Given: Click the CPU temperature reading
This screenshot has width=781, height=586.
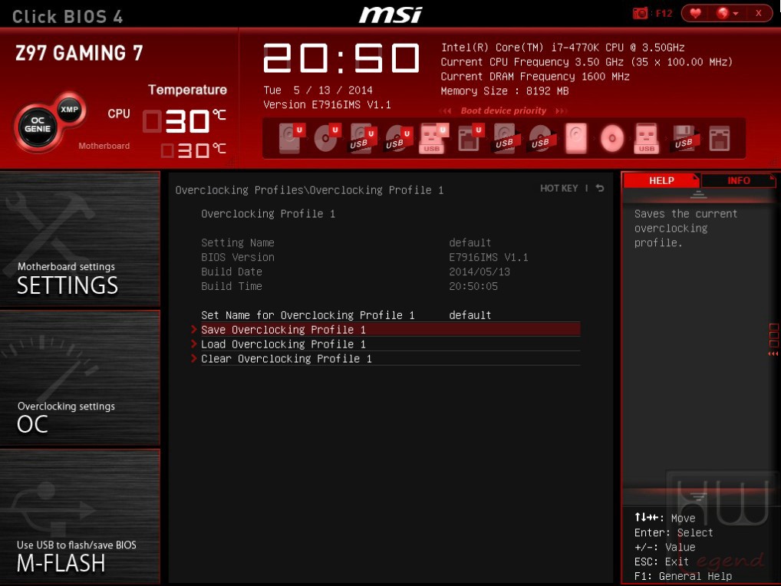Looking at the screenshot, I should coord(184,121).
